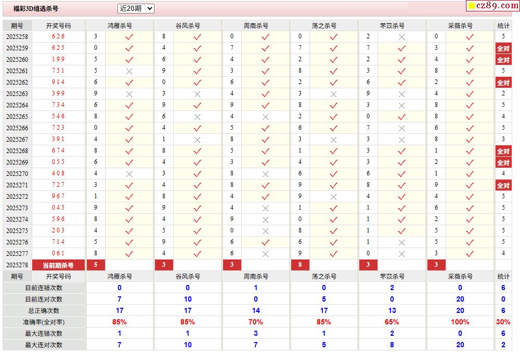Click 芣苡杀号 cross mark in row 2025258
Viewport: 520px width, 355px height.
point(401,37)
